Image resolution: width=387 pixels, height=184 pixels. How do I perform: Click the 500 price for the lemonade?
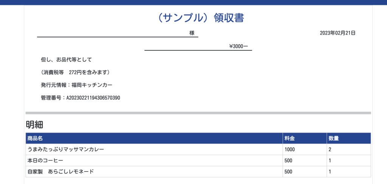pos(288,172)
